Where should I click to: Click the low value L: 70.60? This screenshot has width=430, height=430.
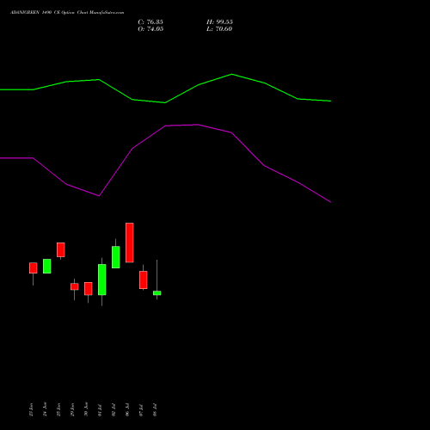(x=219, y=29)
